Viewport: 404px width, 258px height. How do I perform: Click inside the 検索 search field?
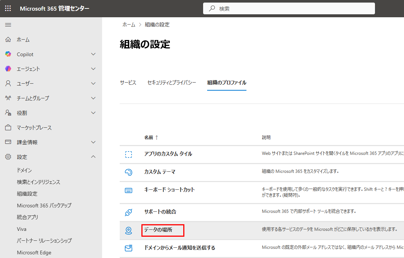(289, 8)
